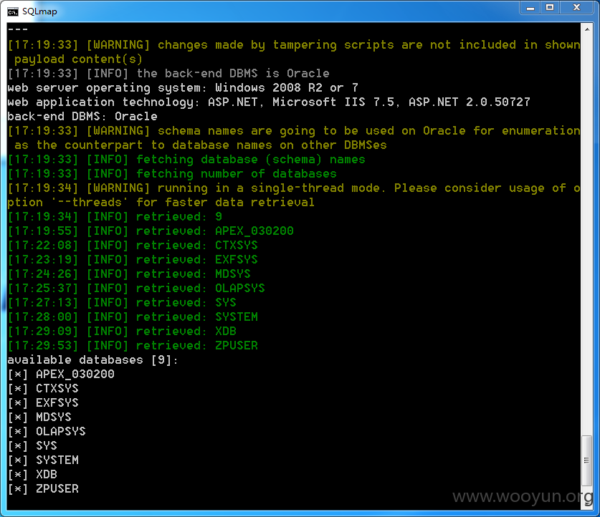Image resolution: width=600 pixels, height=517 pixels.
Task: Click the 'SQLmap' window title text
Action: point(39,11)
